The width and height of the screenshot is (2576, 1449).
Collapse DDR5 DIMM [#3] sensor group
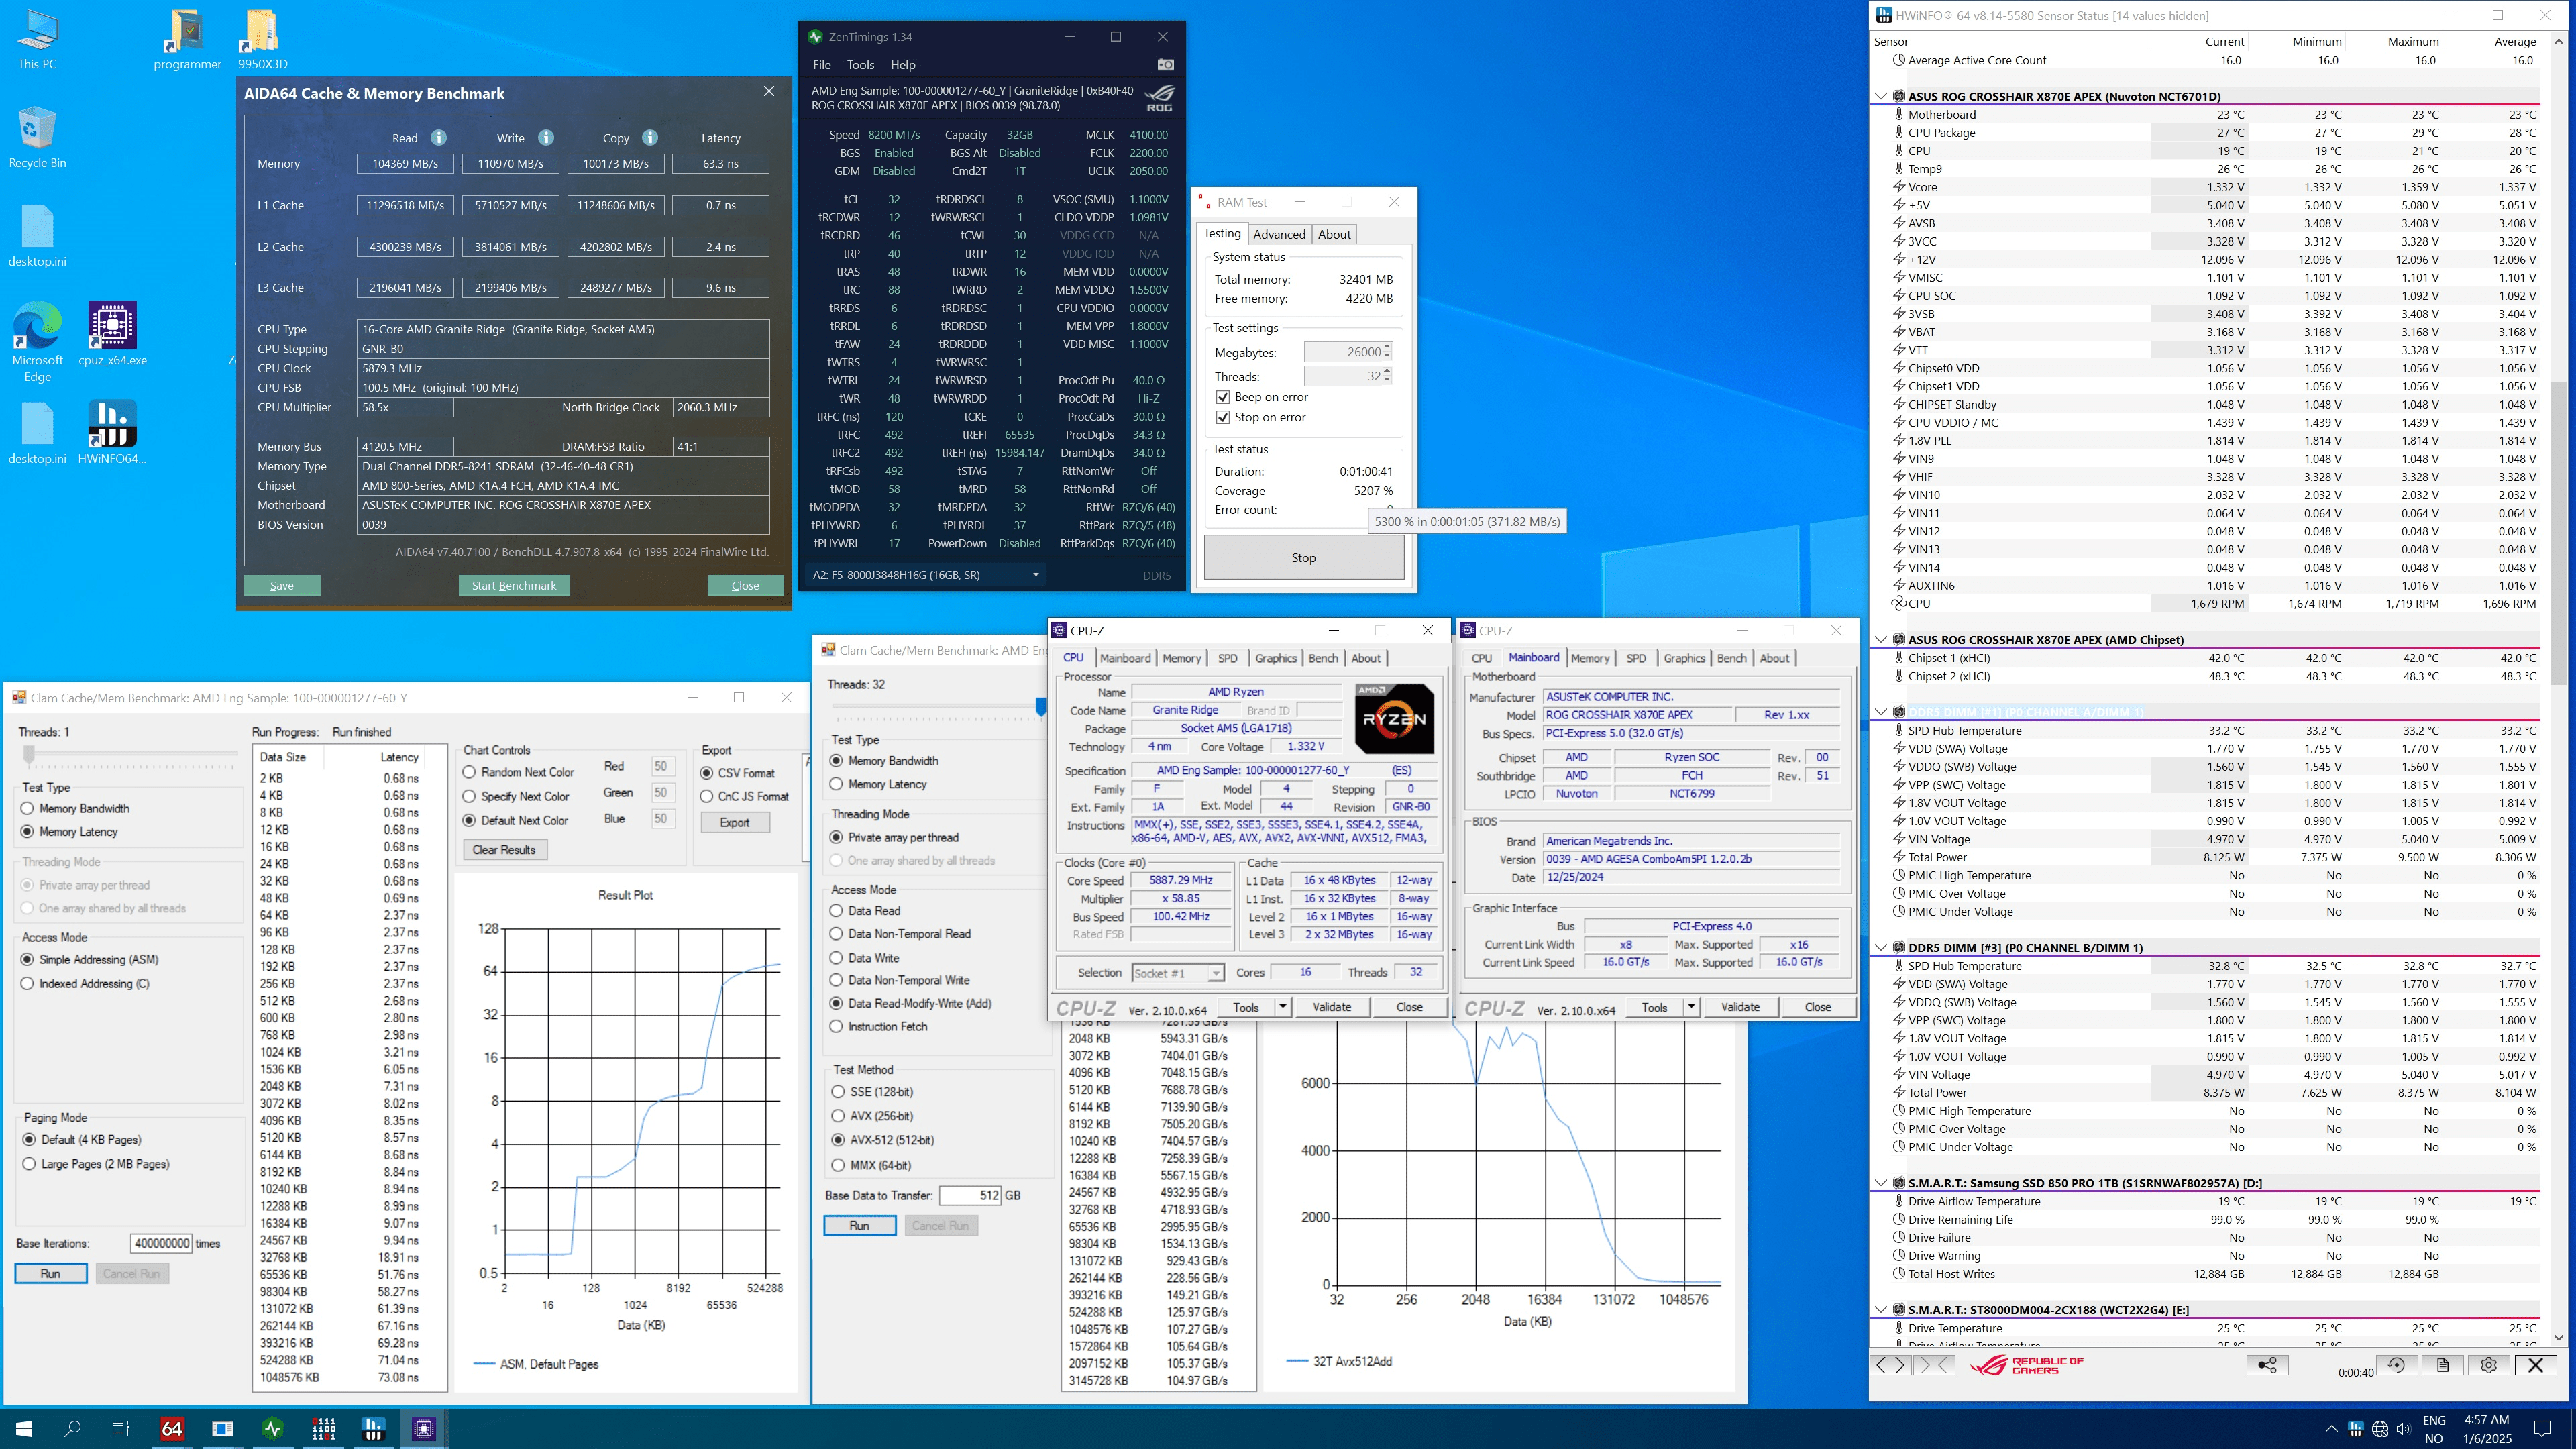[1881, 948]
